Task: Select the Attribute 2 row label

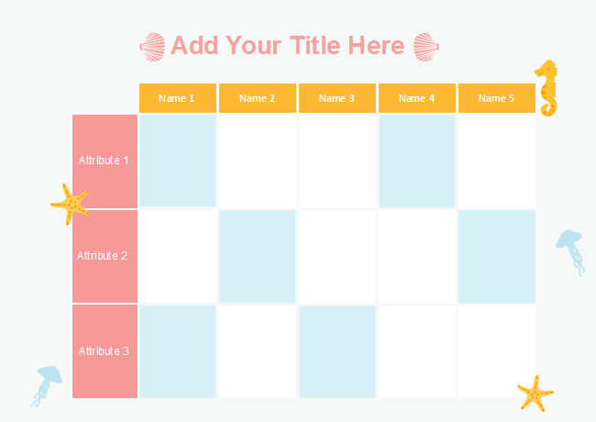Action: click(105, 256)
